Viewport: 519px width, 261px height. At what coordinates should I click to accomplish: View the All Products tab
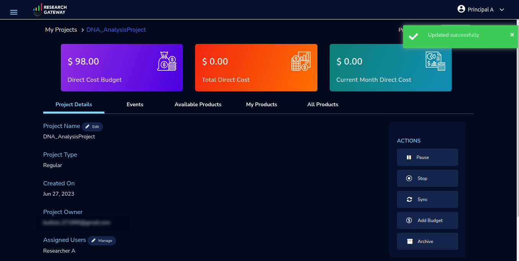(x=323, y=104)
